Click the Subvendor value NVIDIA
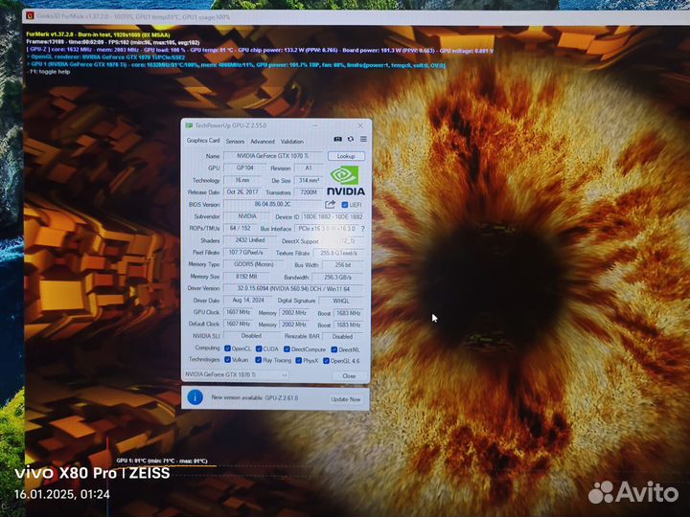The height and width of the screenshot is (517, 690). [247, 216]
